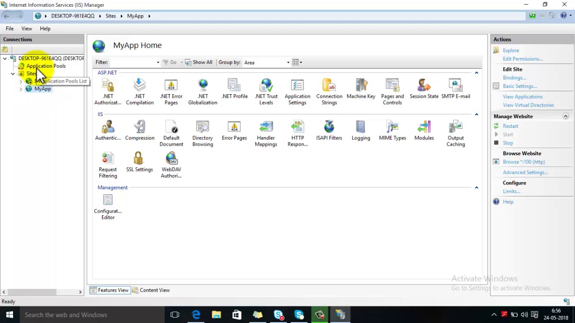Viewport: 575px width, 323px height.
Task: Open Configuration Editor feature
Action: 108,207
